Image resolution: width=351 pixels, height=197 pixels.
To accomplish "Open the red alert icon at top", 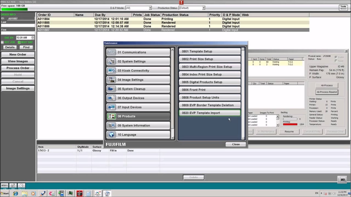I will point(181,2).
